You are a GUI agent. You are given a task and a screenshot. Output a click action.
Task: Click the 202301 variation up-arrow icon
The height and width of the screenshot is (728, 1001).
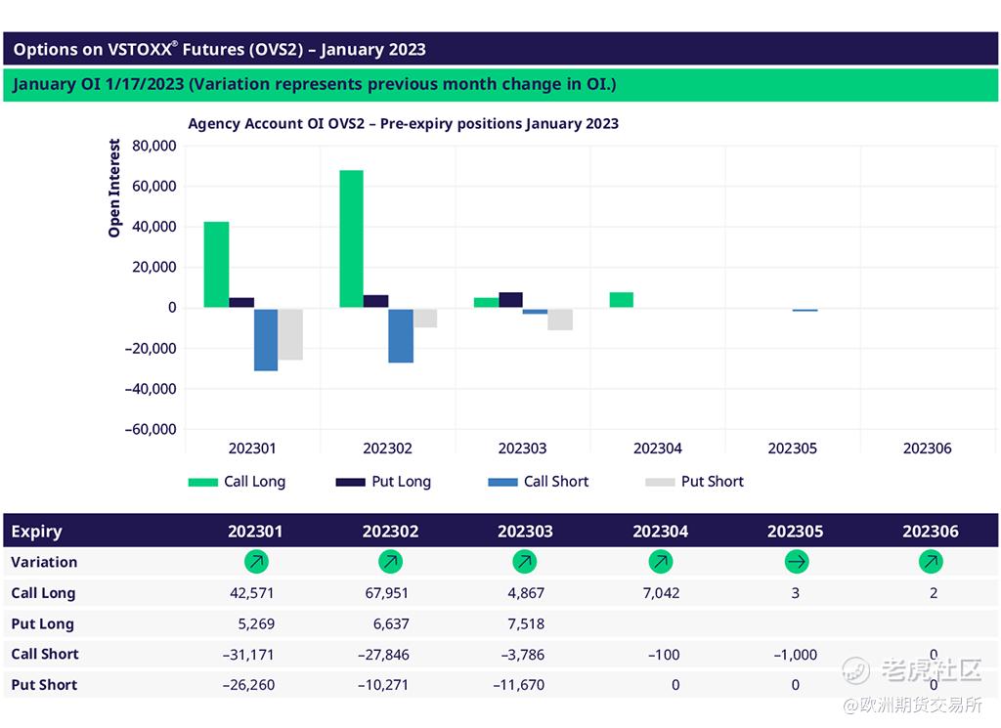(255, 562)
